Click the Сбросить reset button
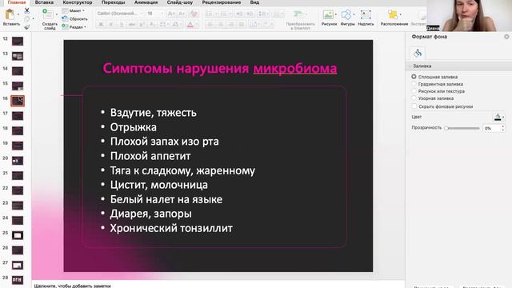Image resolution: width=512 pixels, height=288 pixels. click(x=74, y=19)
